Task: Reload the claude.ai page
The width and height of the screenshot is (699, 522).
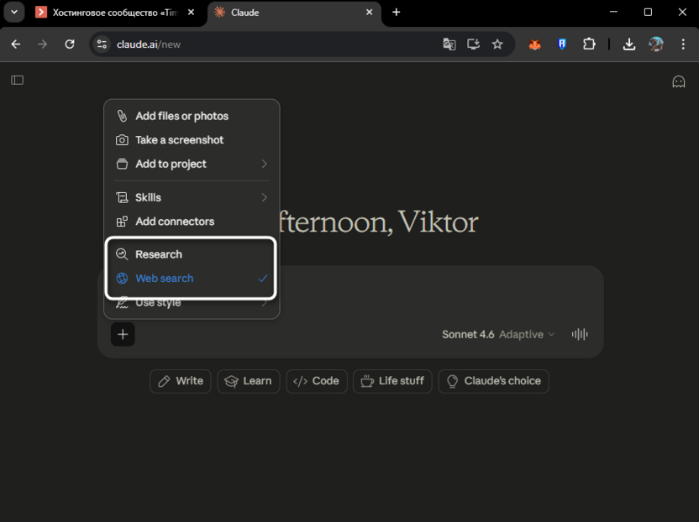Action: [x=70, y=44]
